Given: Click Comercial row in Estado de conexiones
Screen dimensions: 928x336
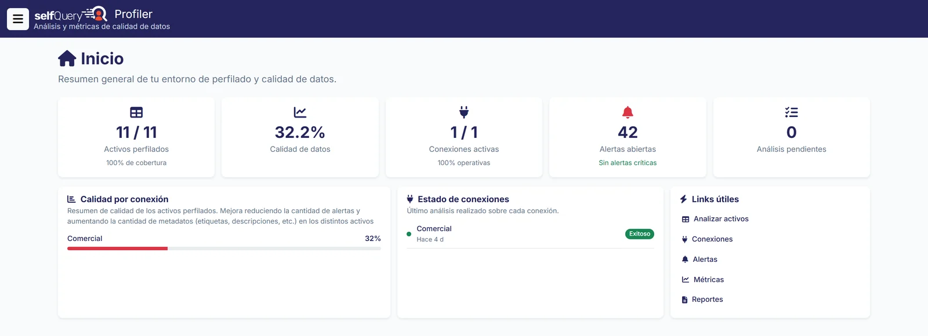Looking at the screenshot, I should coord(530,234).
